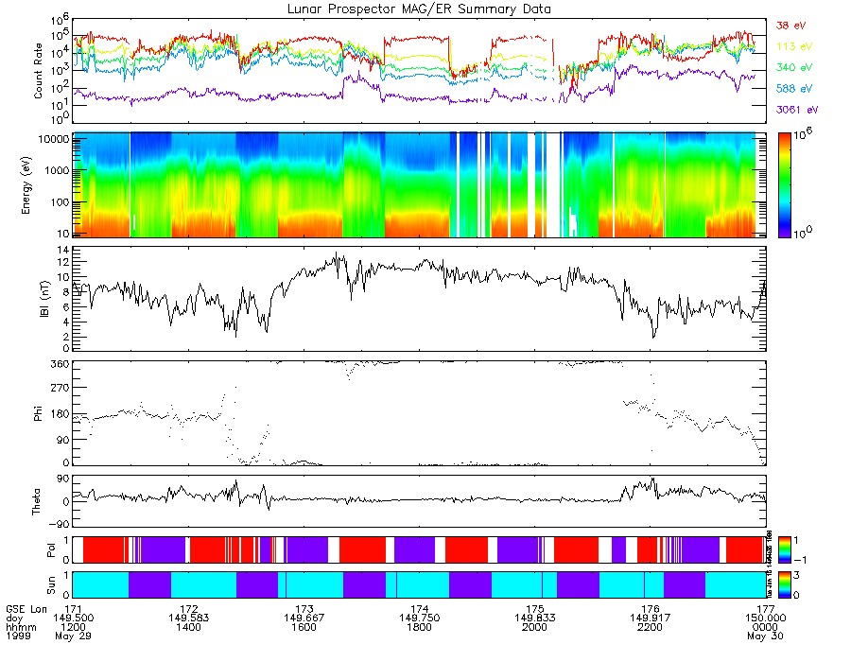Click the "Theta" y-axis label
Viewport: 851px width, 662px height.
point(36,501)
